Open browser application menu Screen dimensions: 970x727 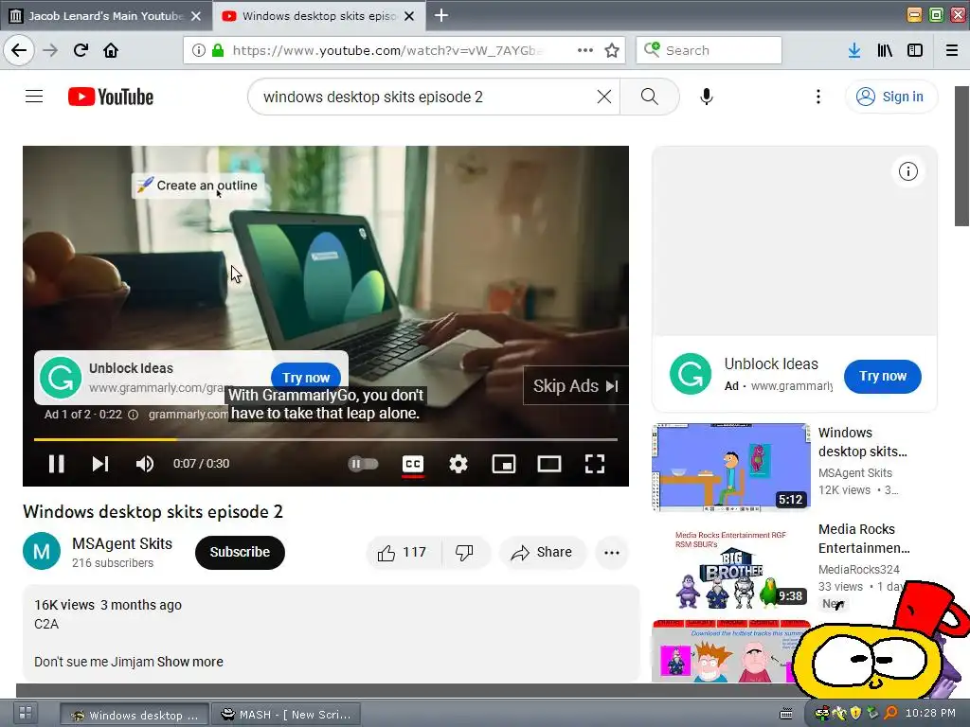click(x=952, y=50)
